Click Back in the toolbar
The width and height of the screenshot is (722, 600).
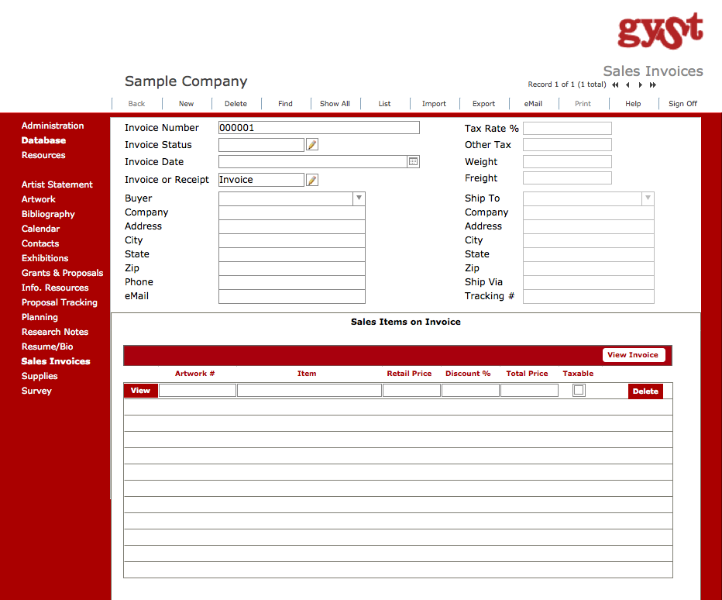click(x=136, y=104)
